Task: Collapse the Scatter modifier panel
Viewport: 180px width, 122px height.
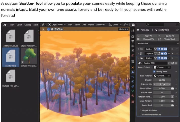Action: [x=138, y=58]
